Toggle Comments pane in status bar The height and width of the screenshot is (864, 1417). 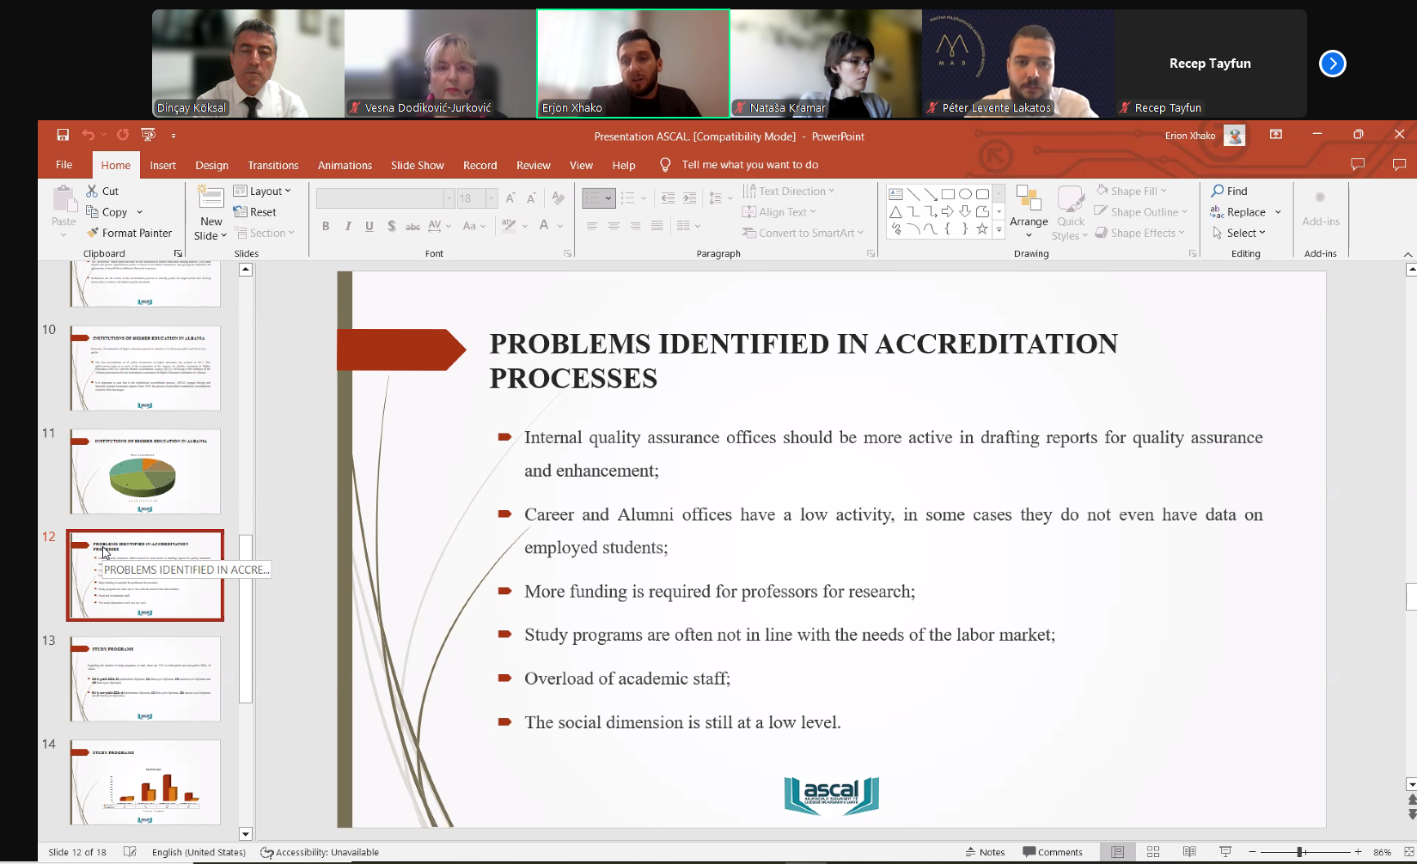click(x=1053, y=852)
